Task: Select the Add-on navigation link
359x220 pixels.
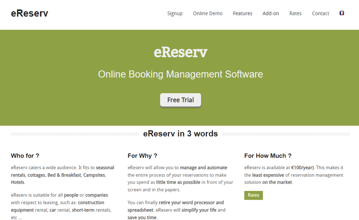Action: click(271, 14)
